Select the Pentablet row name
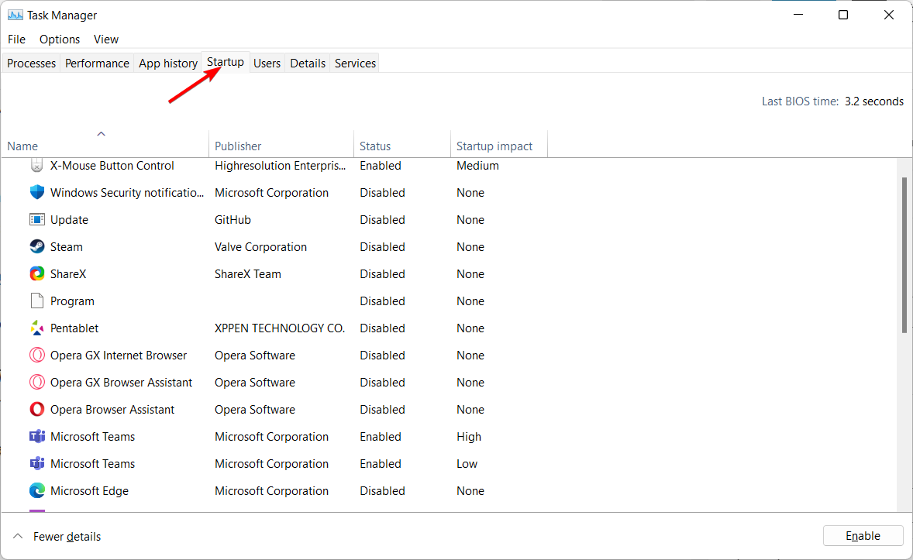The width and height of the screenshot is (913, 560). [x=74, y=328]
